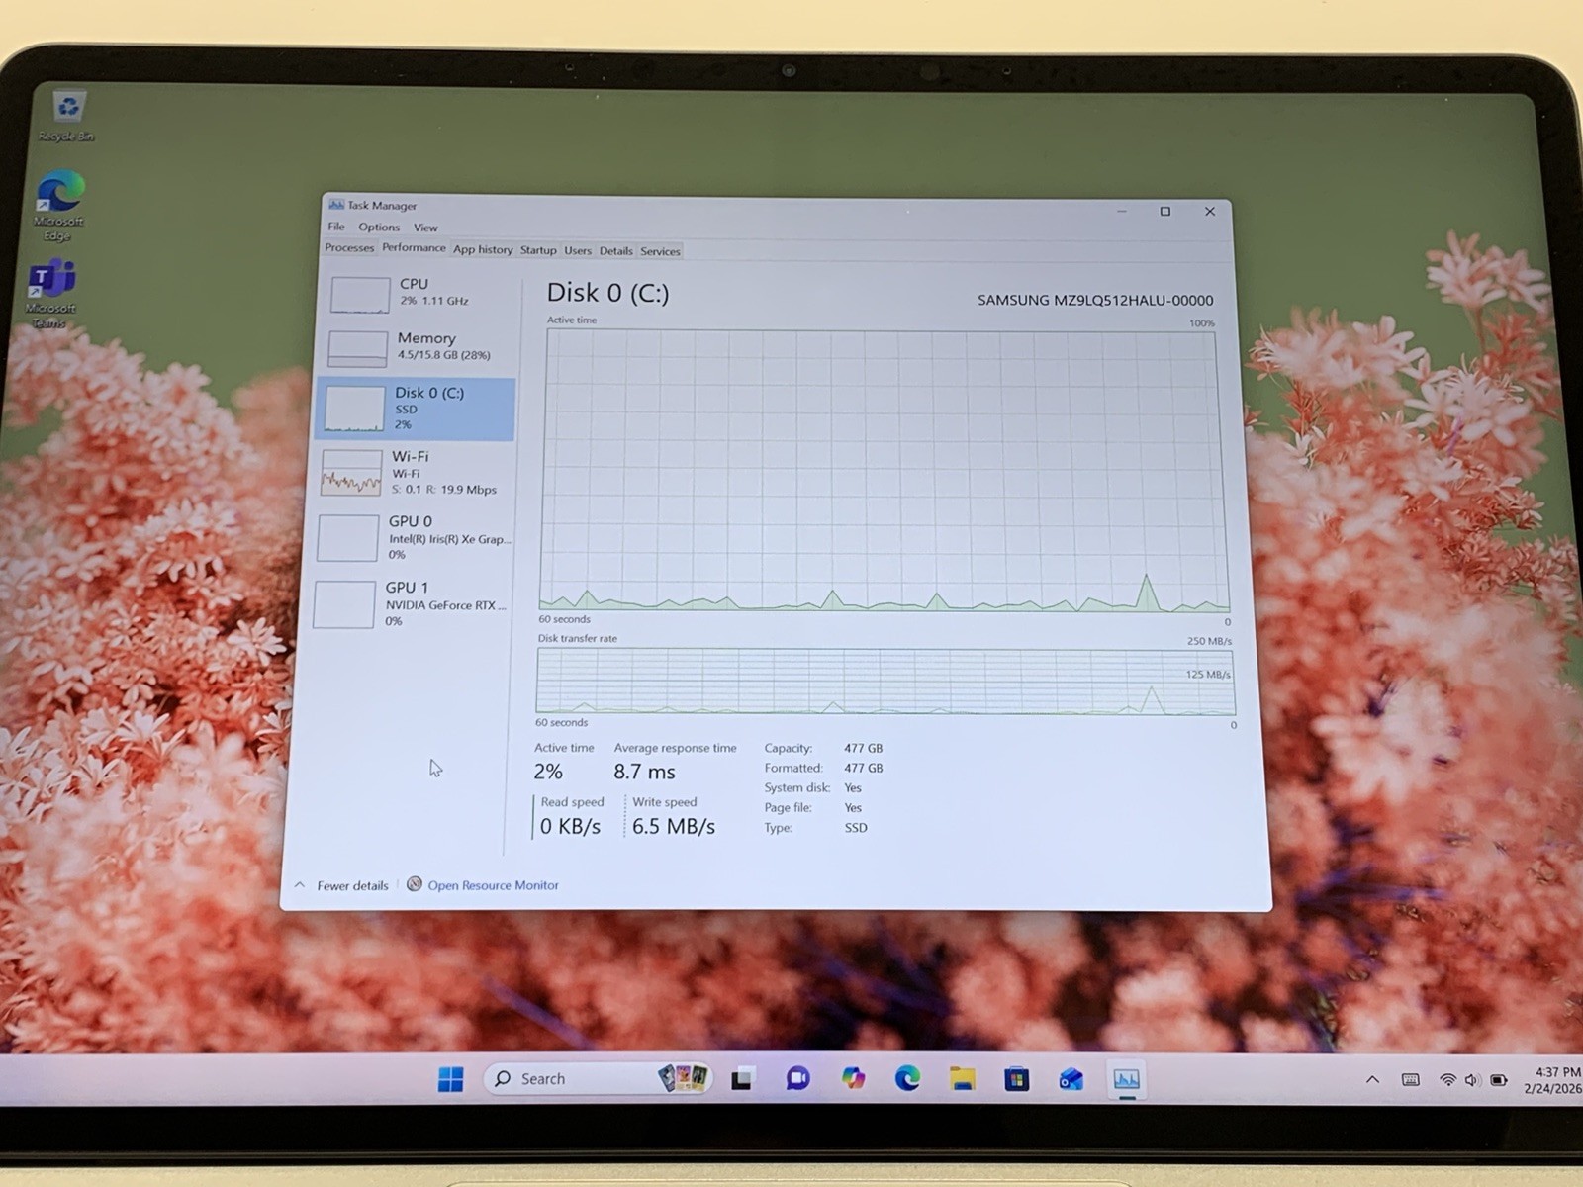Switch to the App history tab
This screenshot has width=1583, height=1187.
(483, 249)
